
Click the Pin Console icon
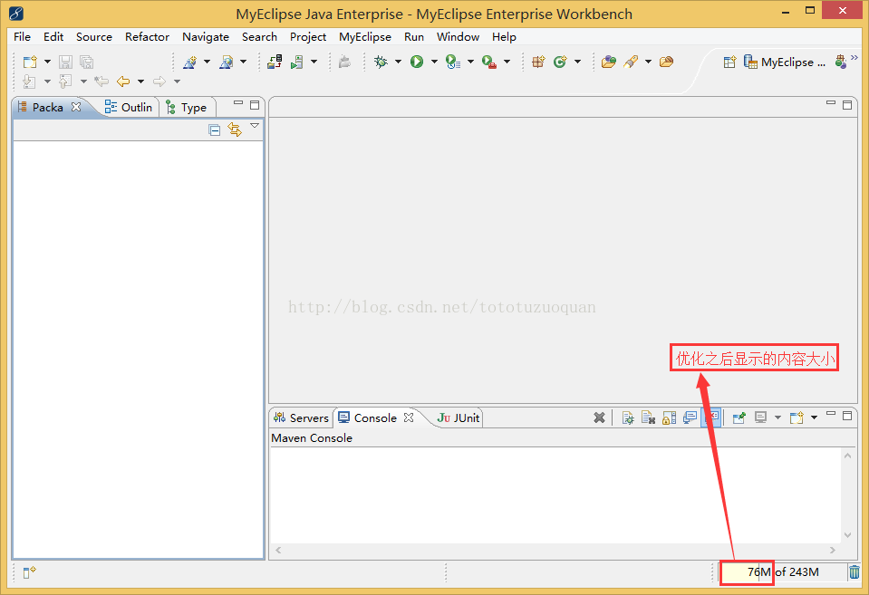(x=739, y=417)
